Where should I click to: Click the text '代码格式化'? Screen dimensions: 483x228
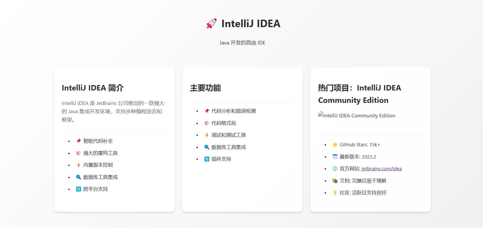click(224, 123)
